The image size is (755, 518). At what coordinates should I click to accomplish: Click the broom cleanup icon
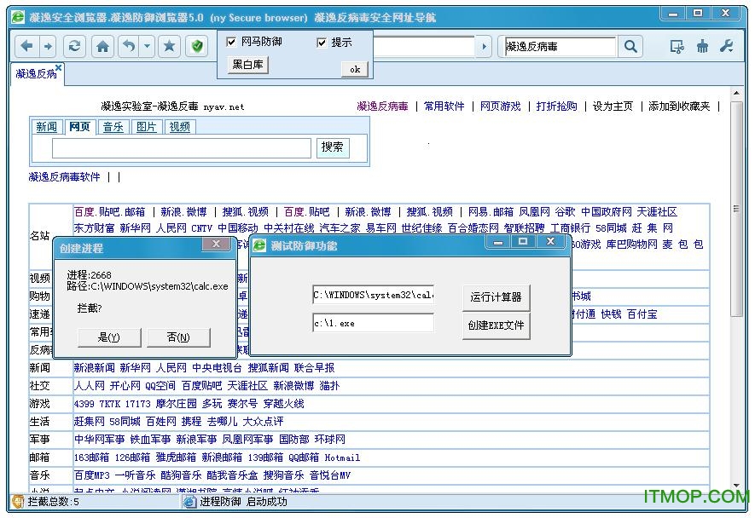coord(702,46)
